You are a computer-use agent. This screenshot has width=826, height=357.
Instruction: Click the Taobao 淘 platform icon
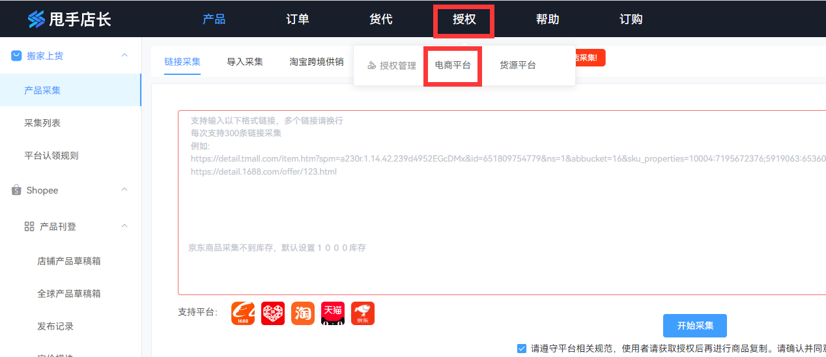[x=303, y=313]
